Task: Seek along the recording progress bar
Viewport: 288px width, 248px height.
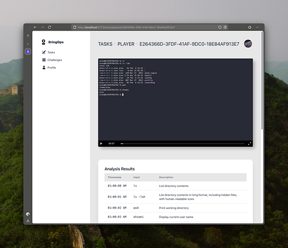Action: point(182,144)
